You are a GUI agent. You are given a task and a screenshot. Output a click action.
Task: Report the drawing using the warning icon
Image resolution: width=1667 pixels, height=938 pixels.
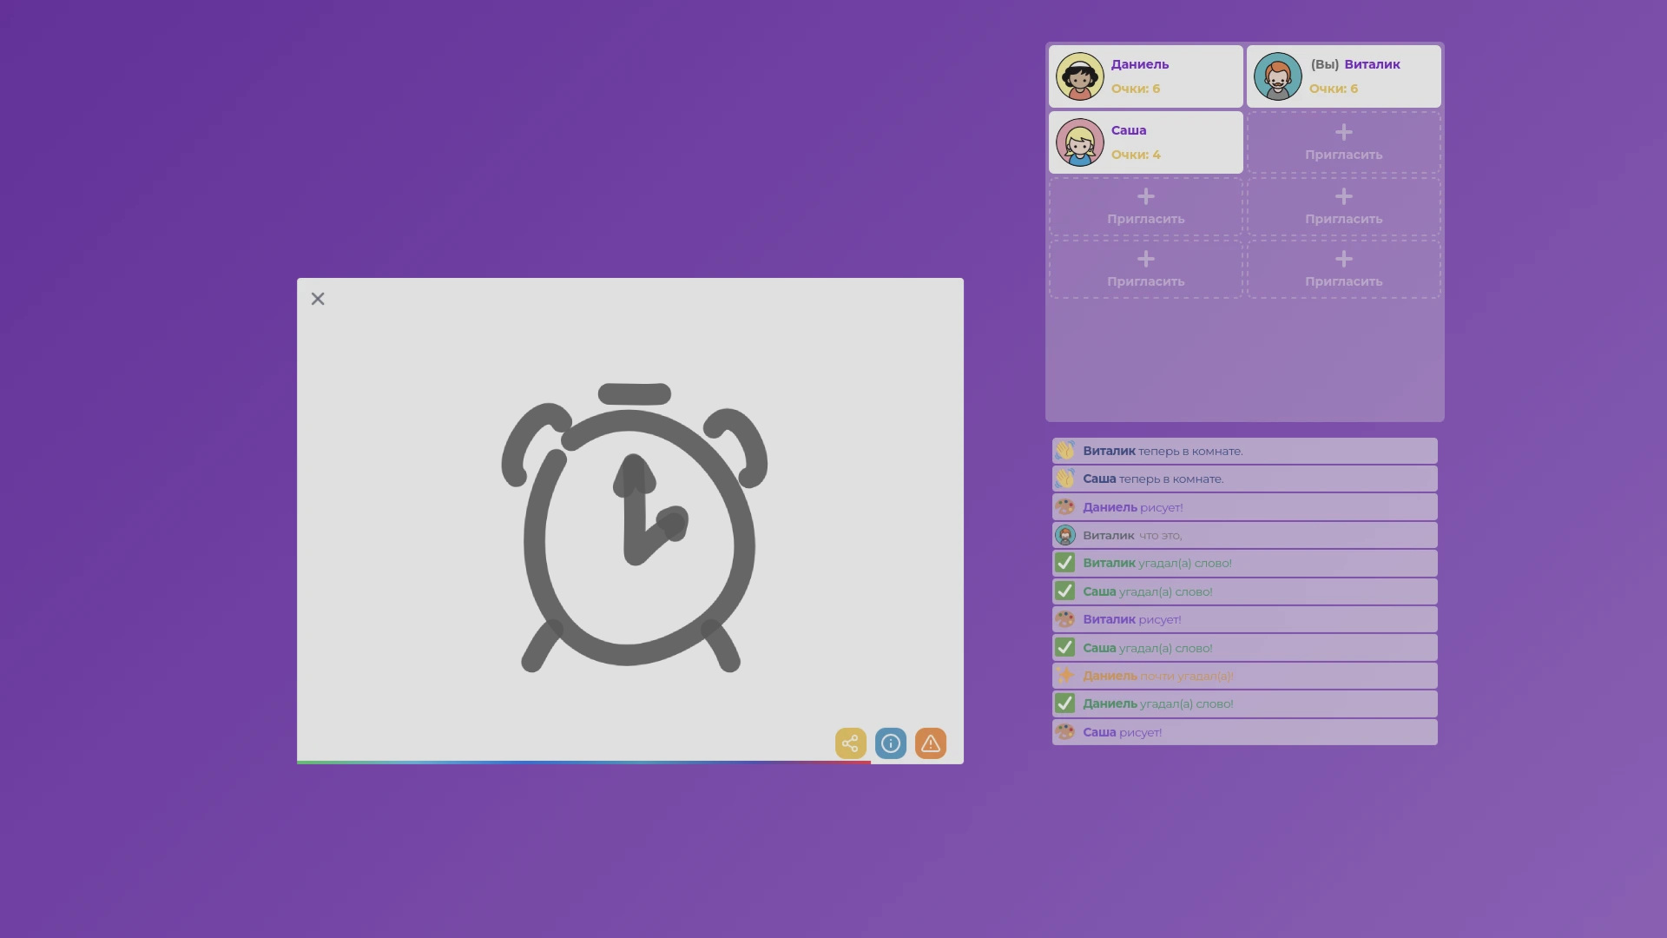click(930, 743)
